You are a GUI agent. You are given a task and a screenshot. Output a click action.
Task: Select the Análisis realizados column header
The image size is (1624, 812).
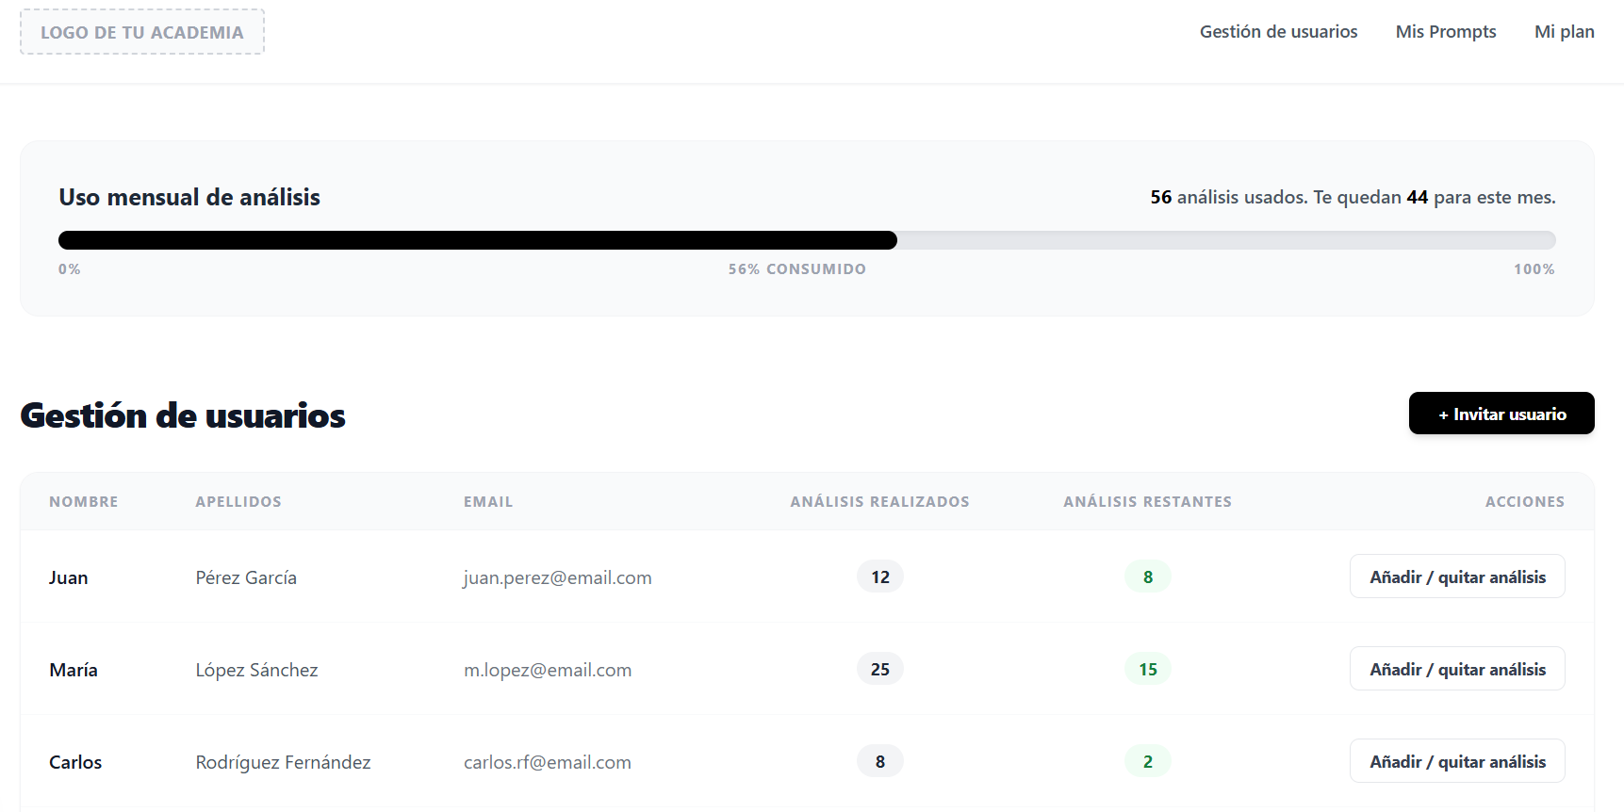click(879, 502)
